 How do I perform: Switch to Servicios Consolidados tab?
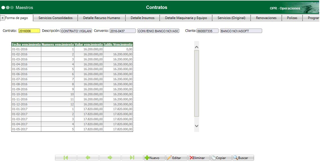point(56,18)
